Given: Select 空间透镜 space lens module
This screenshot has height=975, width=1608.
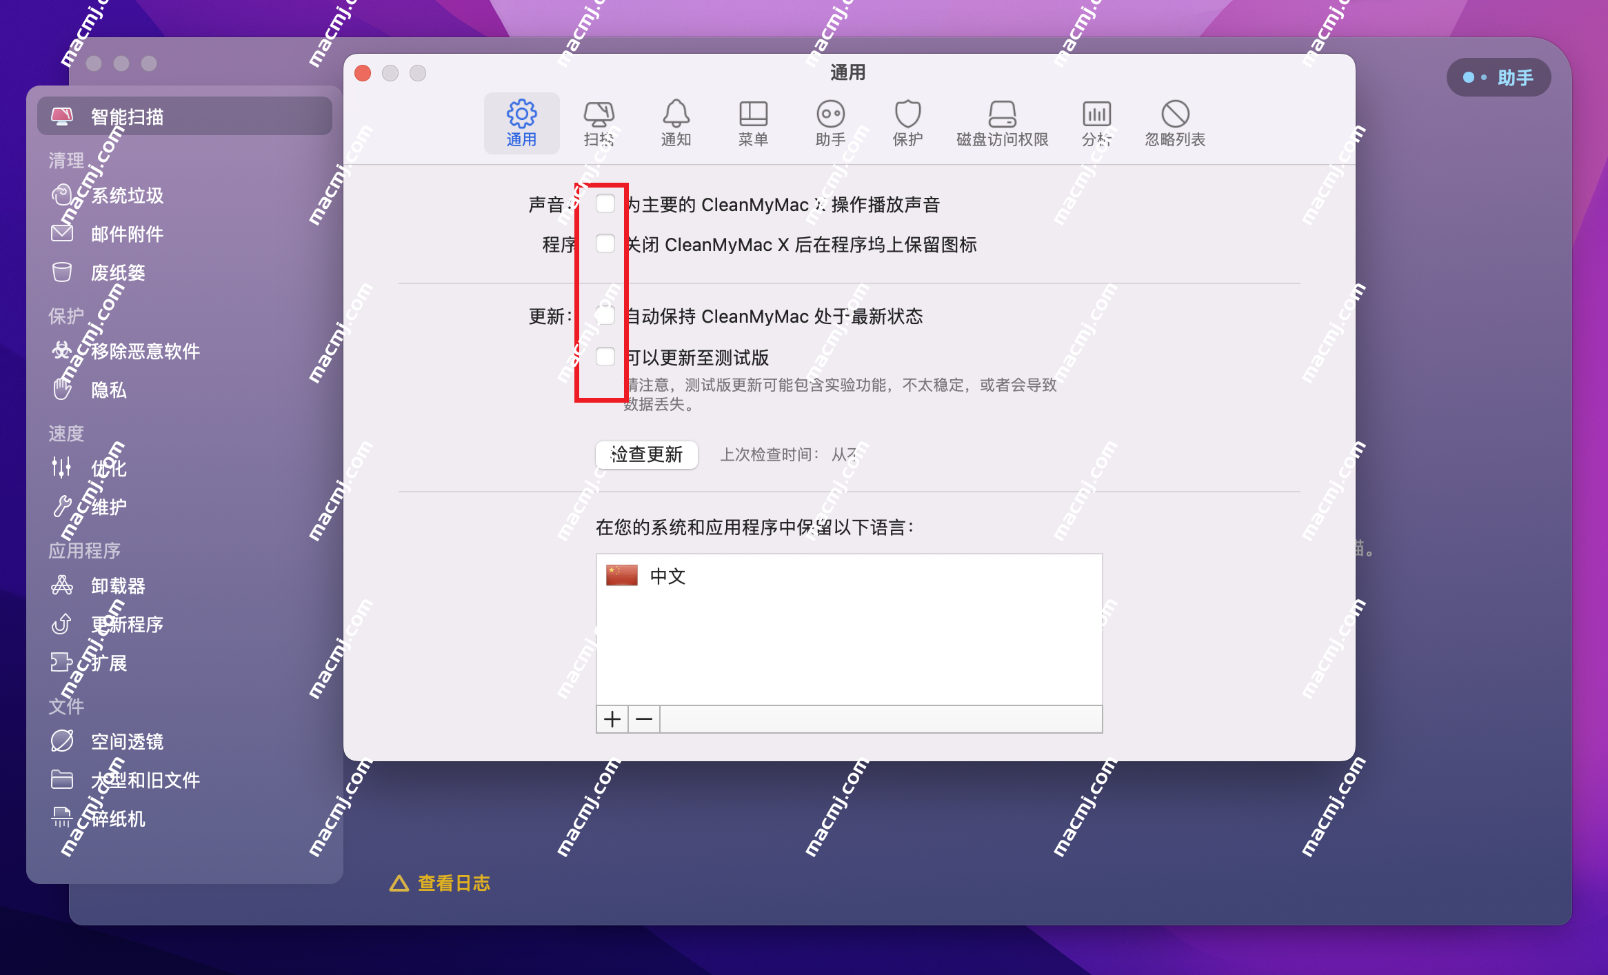Looking at the screenshot, I should (185, 742).
